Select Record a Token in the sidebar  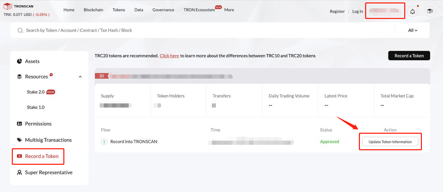point(42,156)
